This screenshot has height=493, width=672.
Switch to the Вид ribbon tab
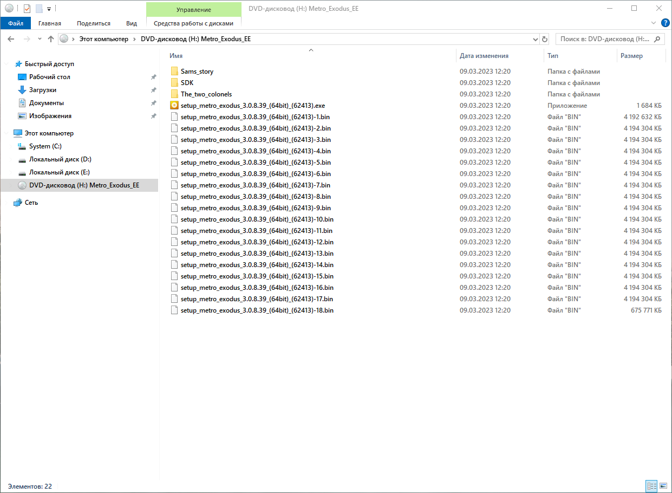click(x=132, y=23)
